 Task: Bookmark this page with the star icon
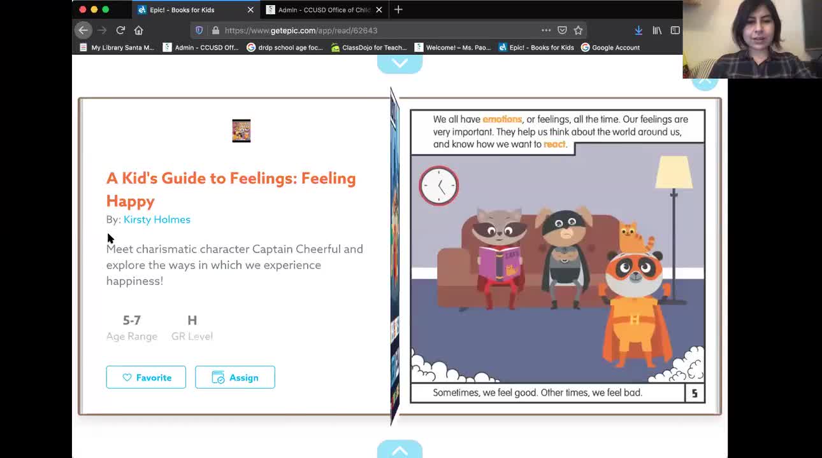click(578, 30)
